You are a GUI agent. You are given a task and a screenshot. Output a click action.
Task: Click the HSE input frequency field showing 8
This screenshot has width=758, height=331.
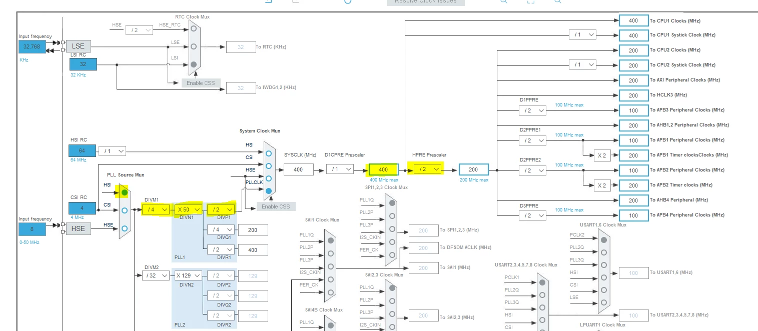click(32, 229)
